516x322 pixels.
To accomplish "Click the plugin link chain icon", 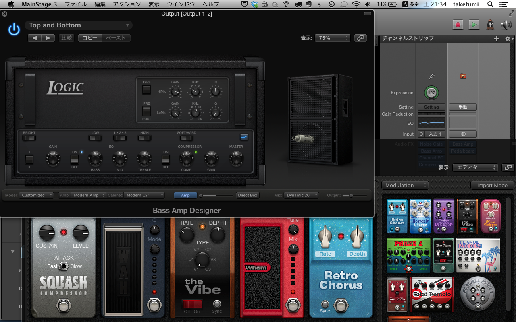I will (x=360, y=38).
